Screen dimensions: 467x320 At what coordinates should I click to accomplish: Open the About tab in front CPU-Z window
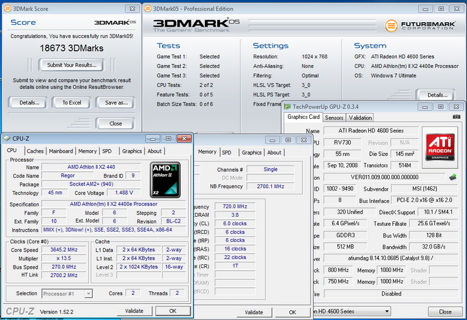tap(154, 151)
